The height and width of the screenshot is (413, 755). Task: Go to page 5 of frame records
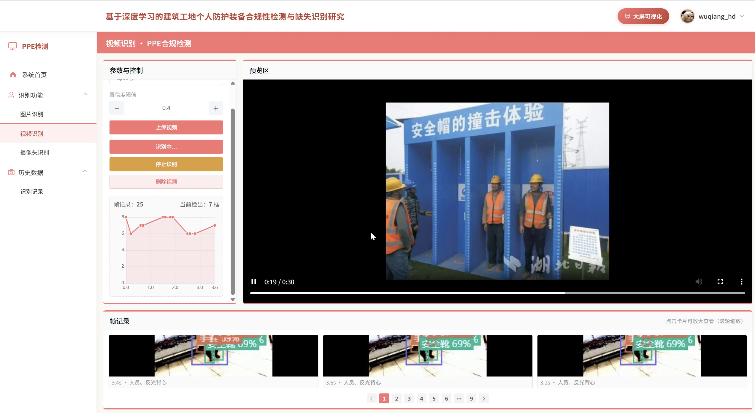(x=434, y=398)
